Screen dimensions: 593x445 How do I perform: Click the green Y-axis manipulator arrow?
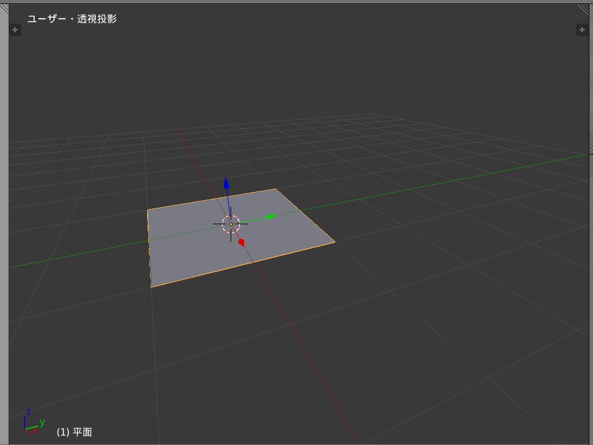269,217
